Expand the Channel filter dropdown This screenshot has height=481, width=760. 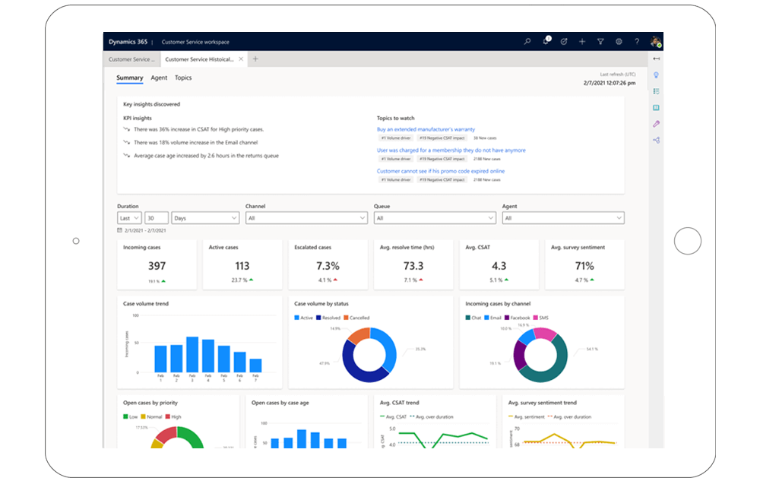coord(306,218)
